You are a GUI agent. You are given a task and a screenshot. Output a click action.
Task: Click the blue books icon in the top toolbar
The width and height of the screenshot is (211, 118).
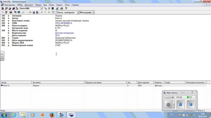tap(14, 9)
